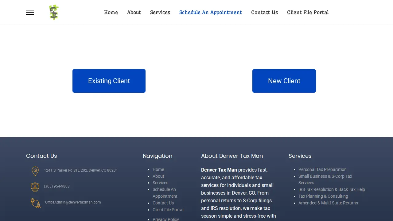
Task: Click the map pin address icon
Action: point(35,171)
